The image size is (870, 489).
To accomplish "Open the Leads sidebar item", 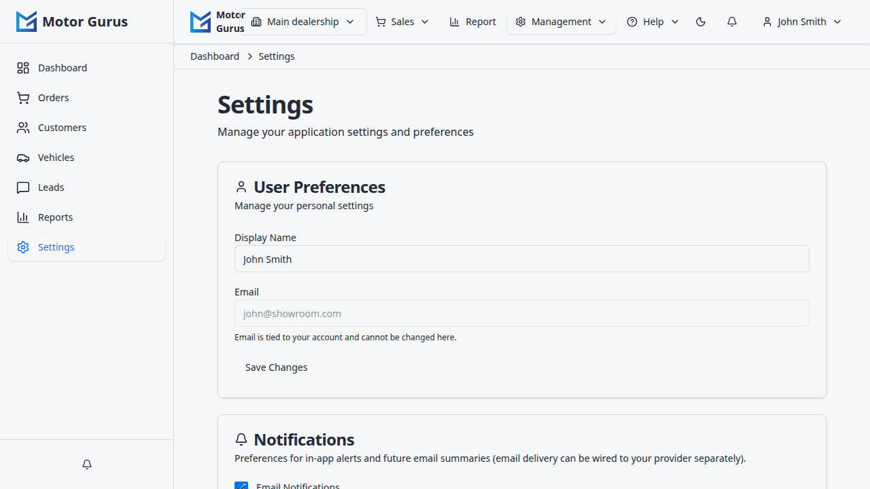I will point(86,187).
